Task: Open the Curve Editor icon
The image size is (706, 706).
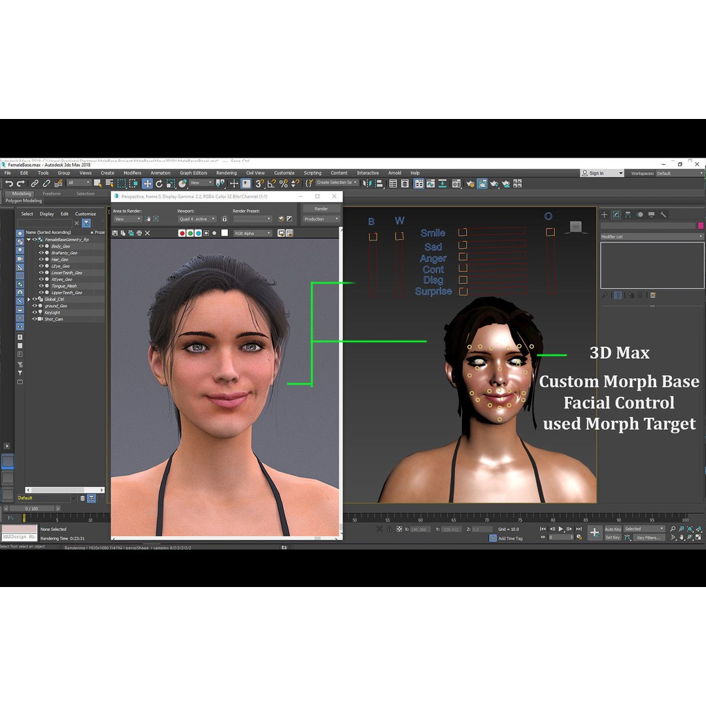Action: (x=431, y=183)
